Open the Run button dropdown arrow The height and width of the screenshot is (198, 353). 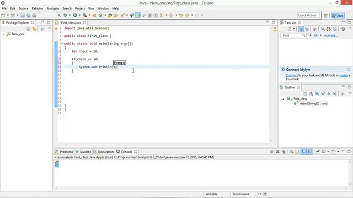tap(79, 15)
